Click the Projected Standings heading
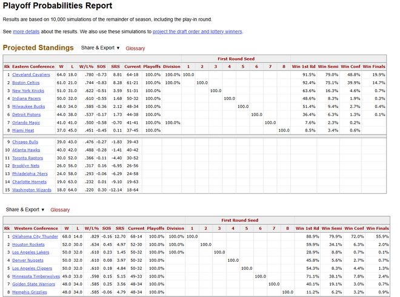Viewport: 400px width, 297px height. 38,48
